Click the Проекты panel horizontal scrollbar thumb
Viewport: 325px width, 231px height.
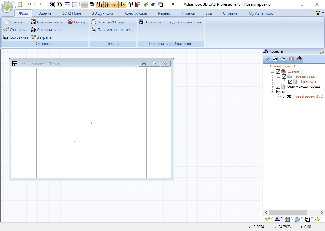[x=288, y=213]
